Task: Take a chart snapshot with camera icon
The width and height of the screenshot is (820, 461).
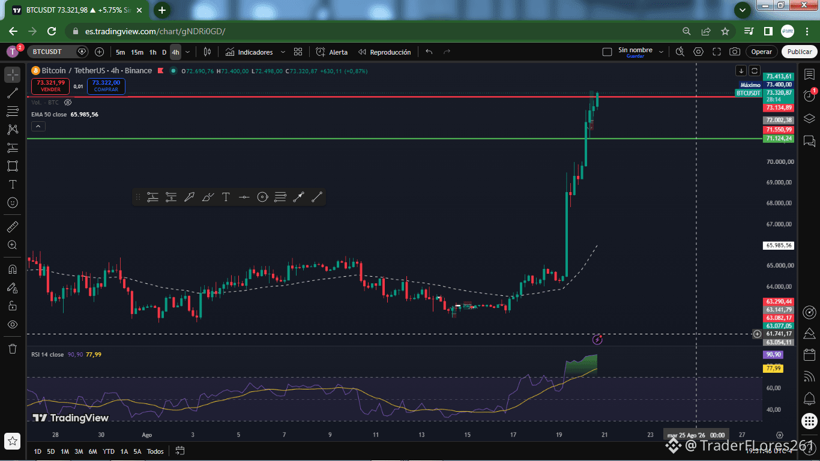Action: [x=735, y=52]
